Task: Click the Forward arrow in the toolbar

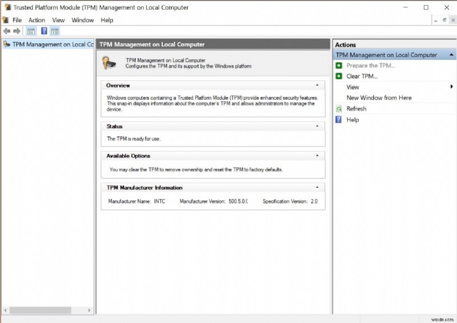Action: tap(17, 31)
